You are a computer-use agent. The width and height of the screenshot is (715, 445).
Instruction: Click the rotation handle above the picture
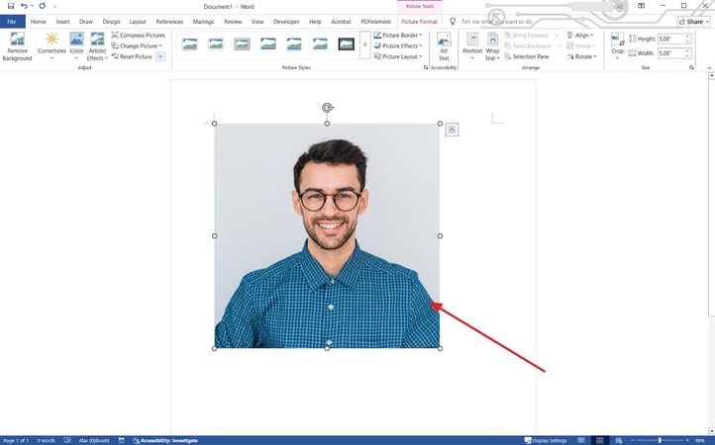(328, 108)
